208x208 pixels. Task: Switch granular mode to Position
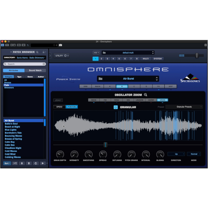point(72,107)
